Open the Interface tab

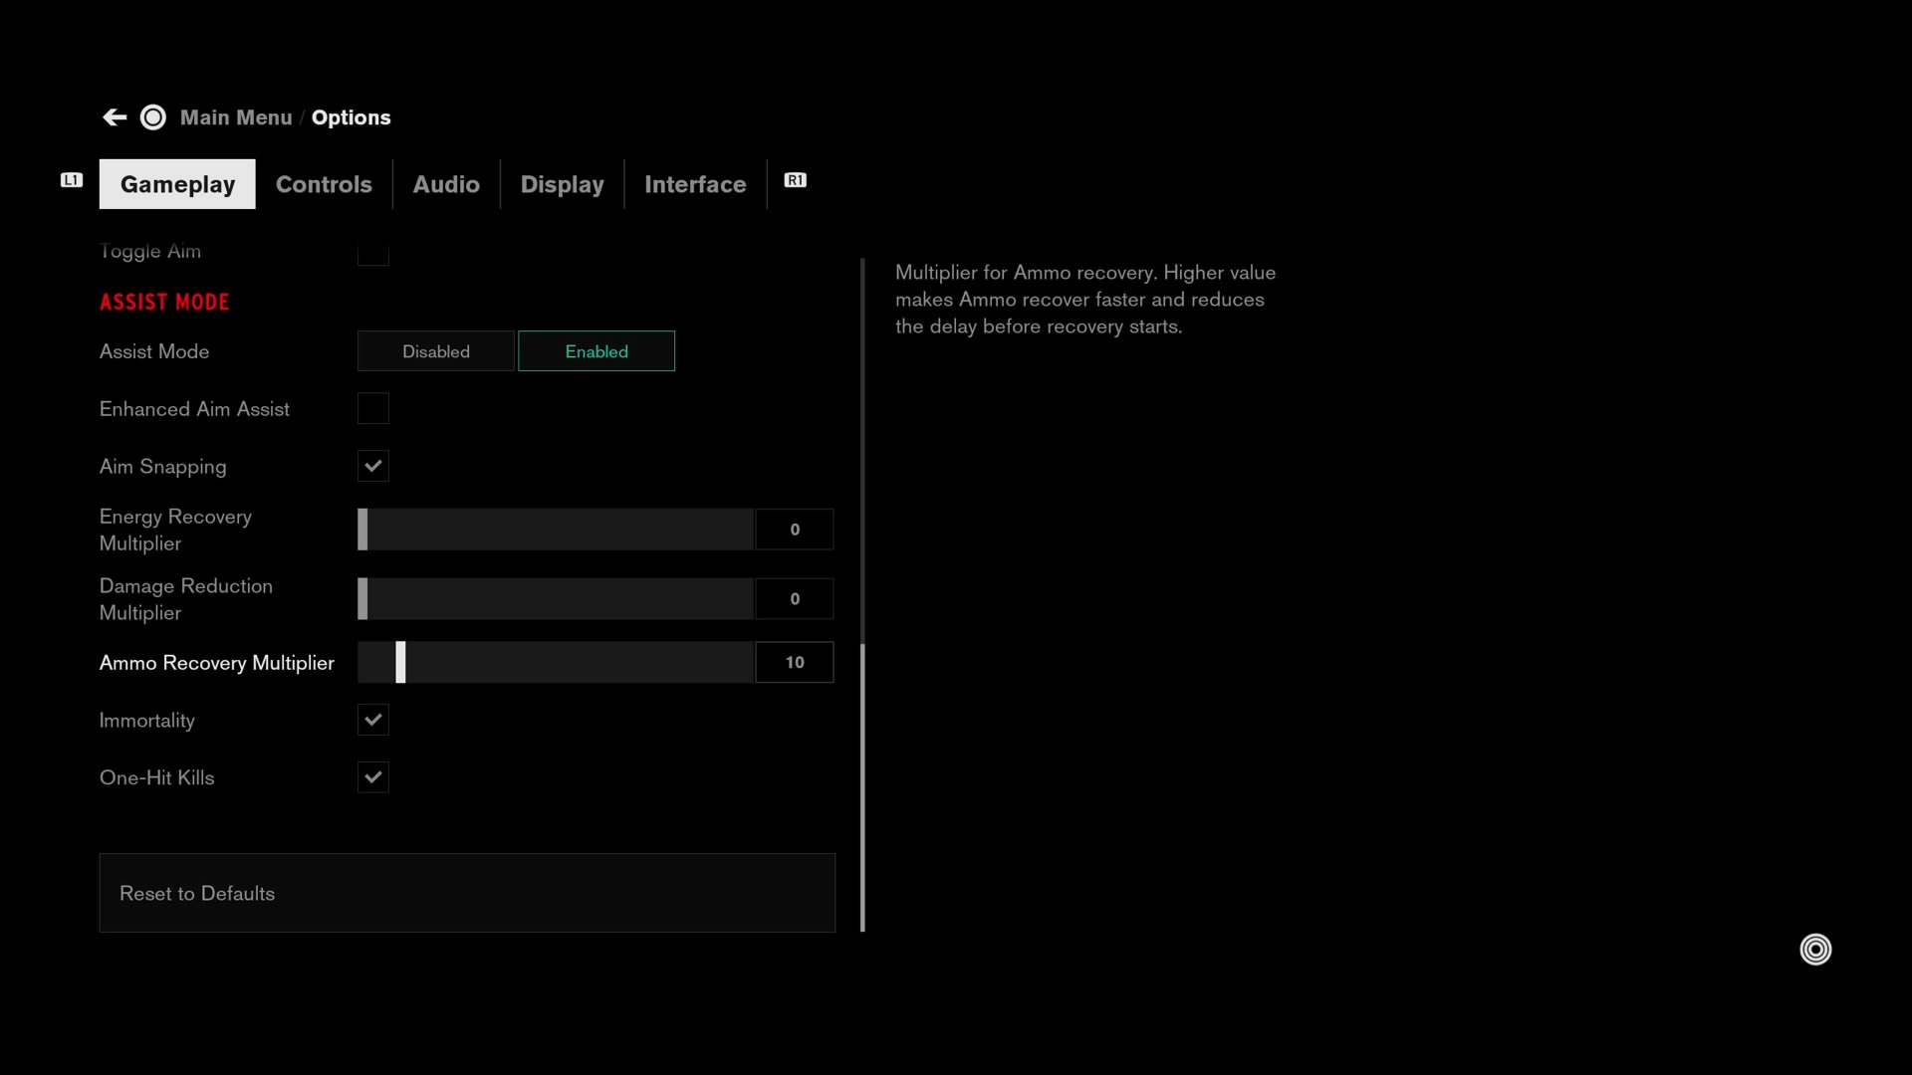695,185
